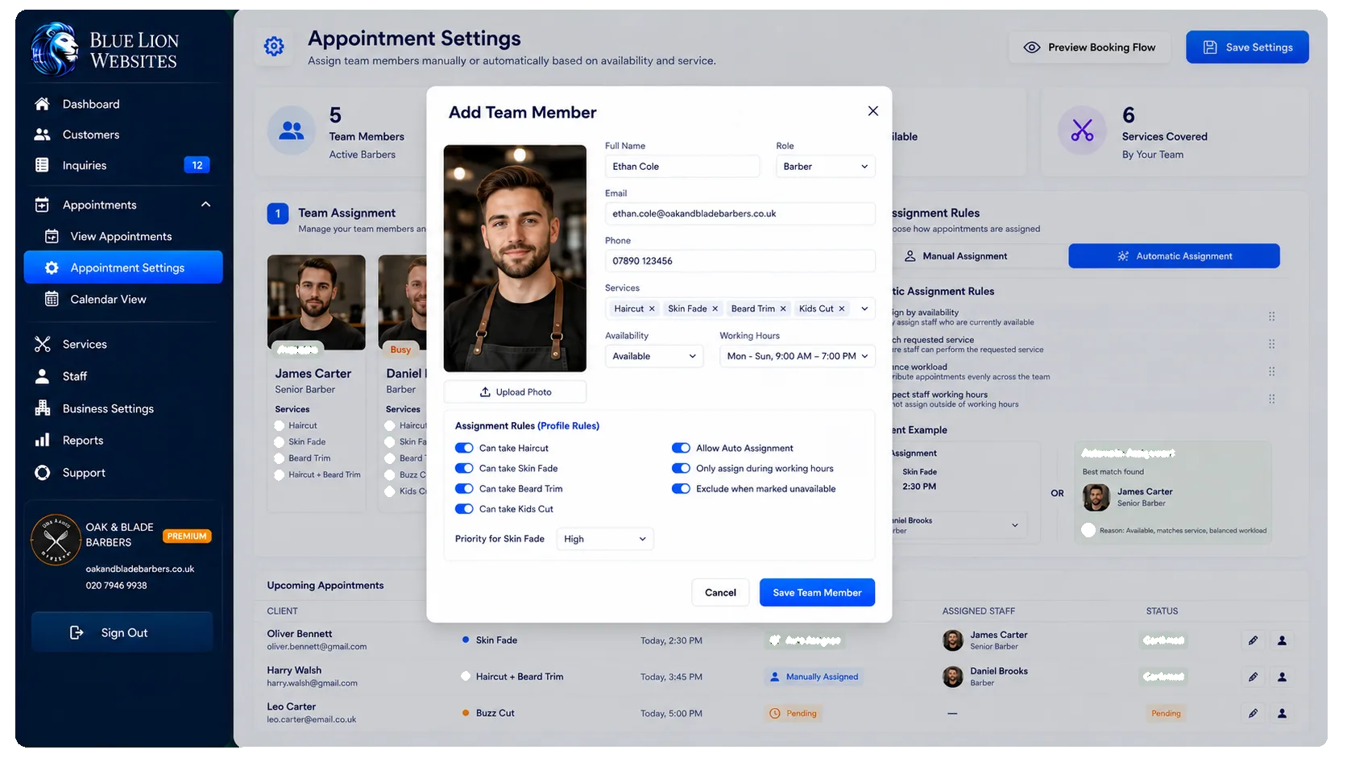The height and width of the screenshot is (758, 1347).
Task: Open the Role dropdown showing Barber
Action: (x=825, y=166)
